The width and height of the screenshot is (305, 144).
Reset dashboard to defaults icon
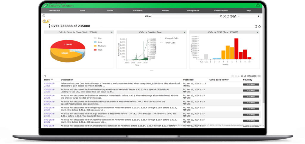pyautogui.click(x=259, y=26)
